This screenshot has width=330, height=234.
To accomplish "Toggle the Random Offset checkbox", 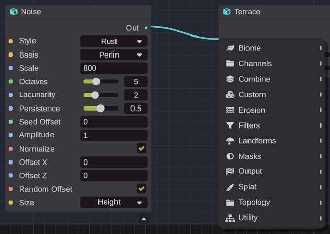I will 141,188.
